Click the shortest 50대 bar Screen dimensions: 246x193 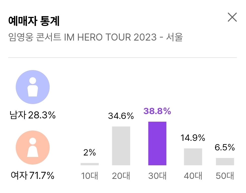point(225,161)
